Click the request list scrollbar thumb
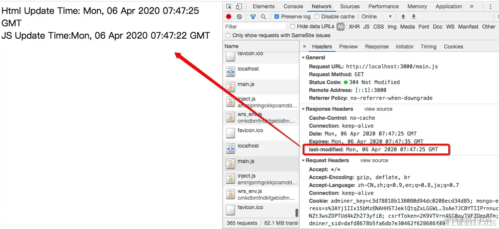 pos(297,213)
